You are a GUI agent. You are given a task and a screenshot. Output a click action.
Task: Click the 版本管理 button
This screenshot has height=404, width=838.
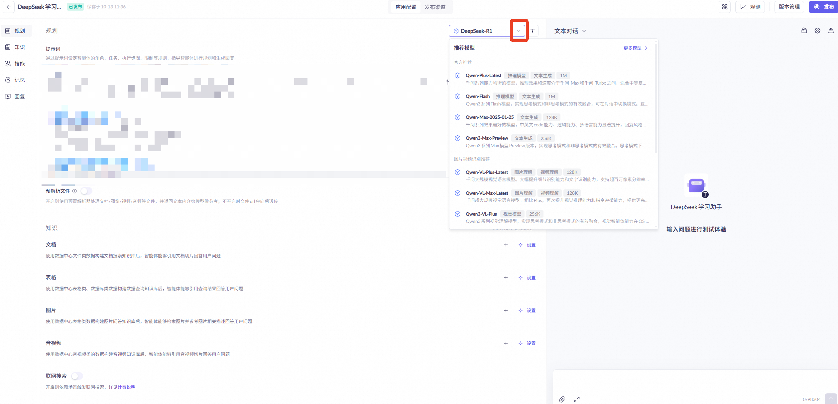(789, 7)
